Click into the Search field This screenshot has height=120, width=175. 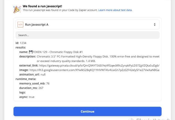[87, 35]
